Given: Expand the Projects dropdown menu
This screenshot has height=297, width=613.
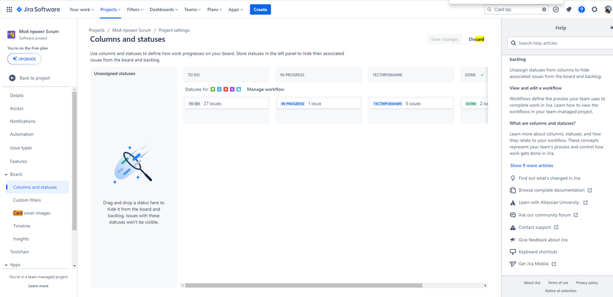Looking at the screenshot, I should click(x=110, y=9).
